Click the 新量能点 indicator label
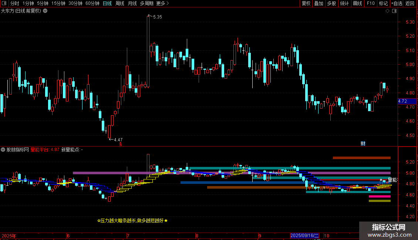418x240 pixels. tap(72, 150)
